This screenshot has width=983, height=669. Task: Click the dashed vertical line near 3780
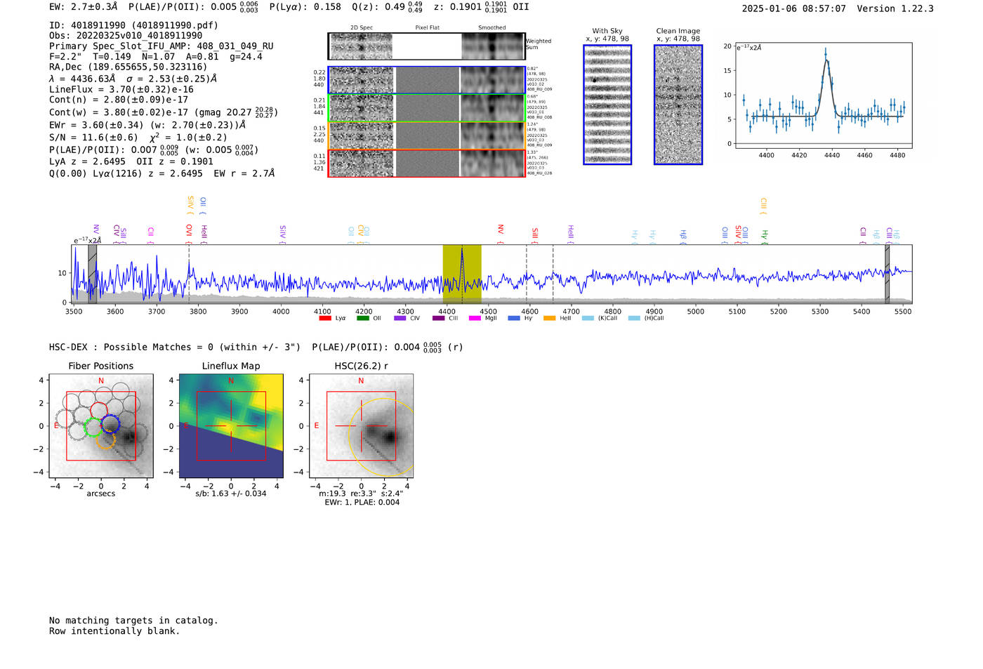click(189, 274)
